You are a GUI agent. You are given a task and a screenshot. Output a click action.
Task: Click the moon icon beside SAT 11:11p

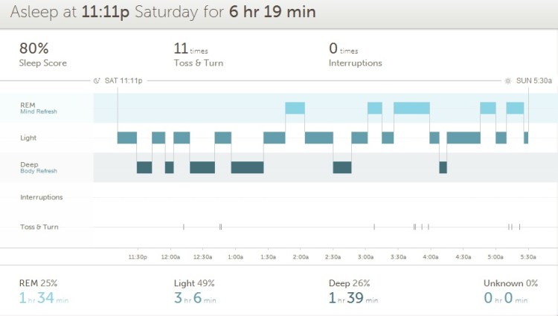coord(97,80)
